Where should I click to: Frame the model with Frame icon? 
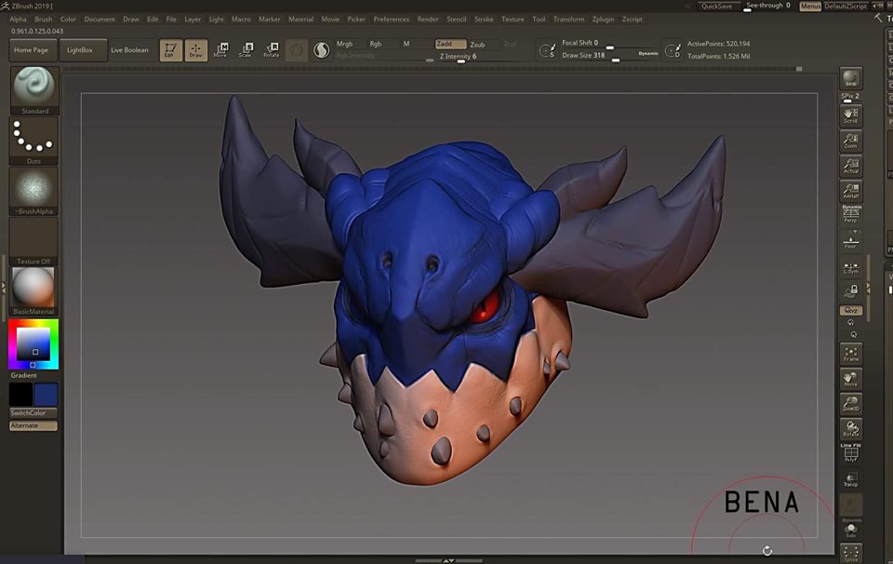[850, 354]
